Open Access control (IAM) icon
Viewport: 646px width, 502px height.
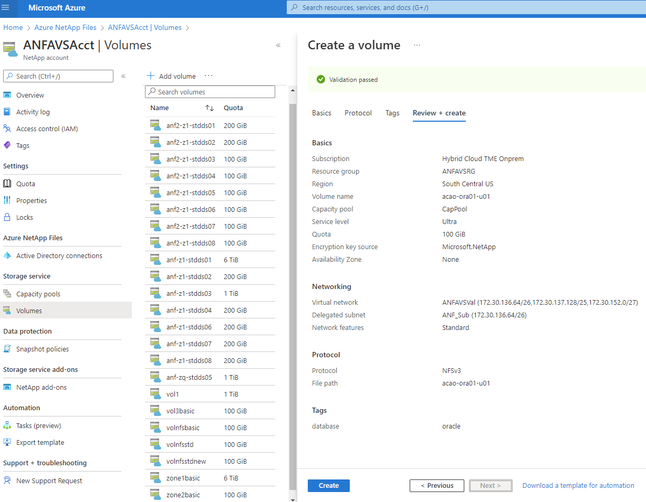click(x=7, y=129)
